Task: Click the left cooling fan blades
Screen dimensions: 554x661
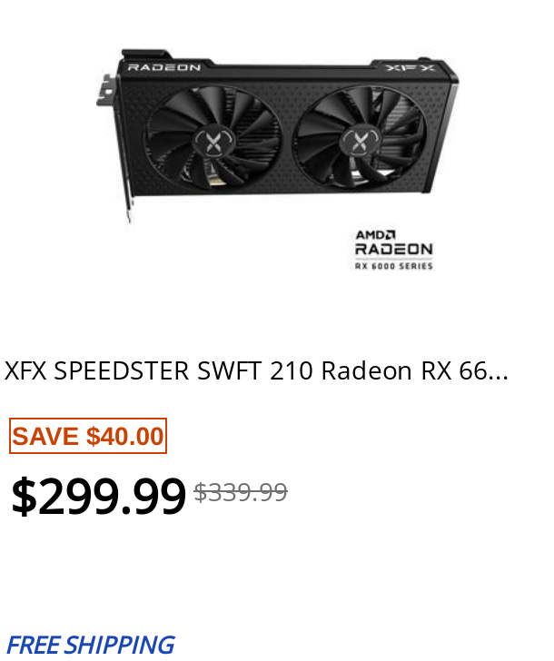Action: [213, 137]
